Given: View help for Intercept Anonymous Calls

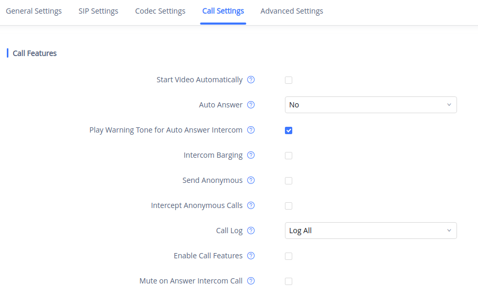Looking at the screenshot, I should click(x=251, y=205).
